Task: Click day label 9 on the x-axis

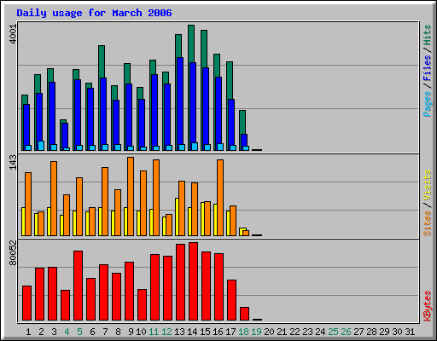Action: click(131, 332)
